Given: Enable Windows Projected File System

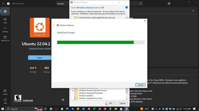Looking at the screenshot, I should pyautogui.click(x=75, y=93).
